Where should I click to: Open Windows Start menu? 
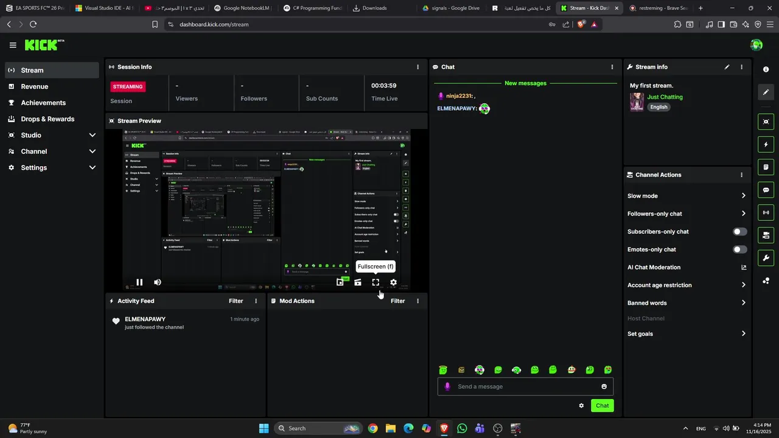point(264,428)
